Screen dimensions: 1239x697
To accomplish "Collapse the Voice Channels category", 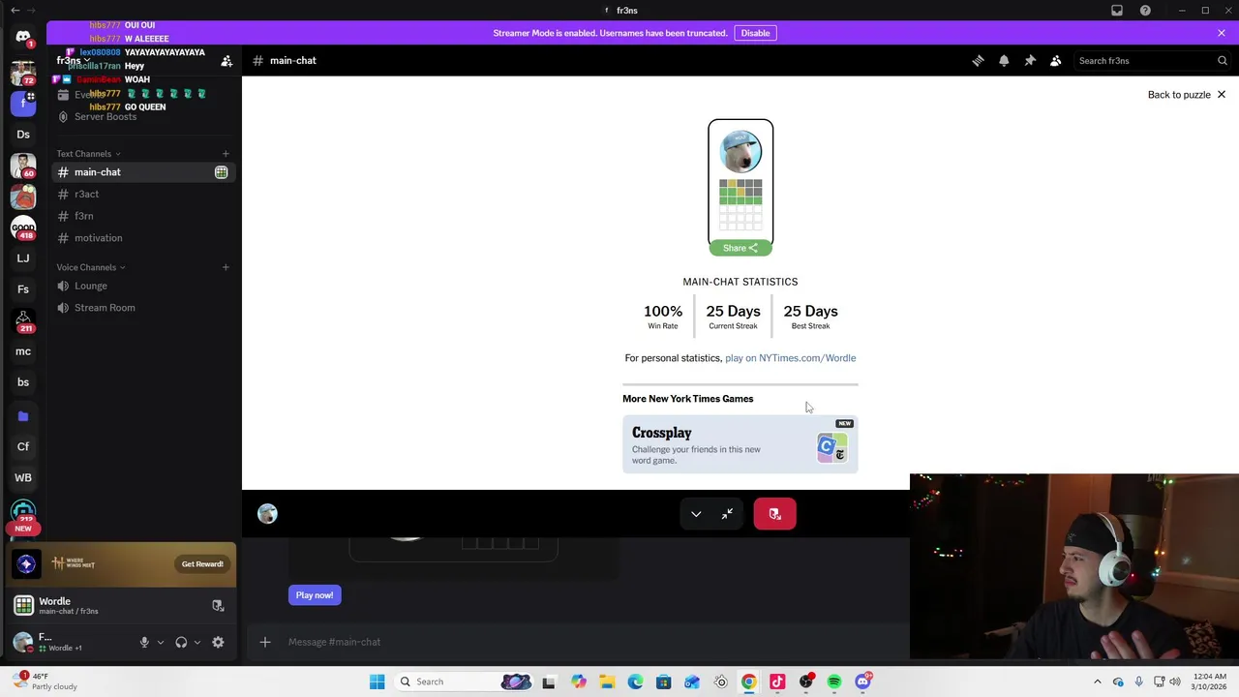I will (x=90, y=267).
